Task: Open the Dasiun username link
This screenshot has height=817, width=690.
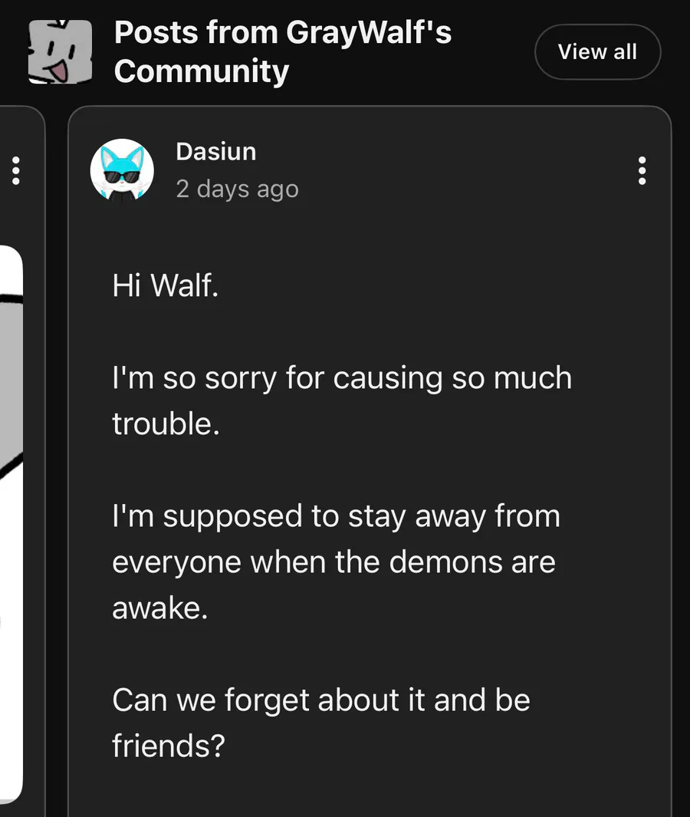Action: [215, 151]
